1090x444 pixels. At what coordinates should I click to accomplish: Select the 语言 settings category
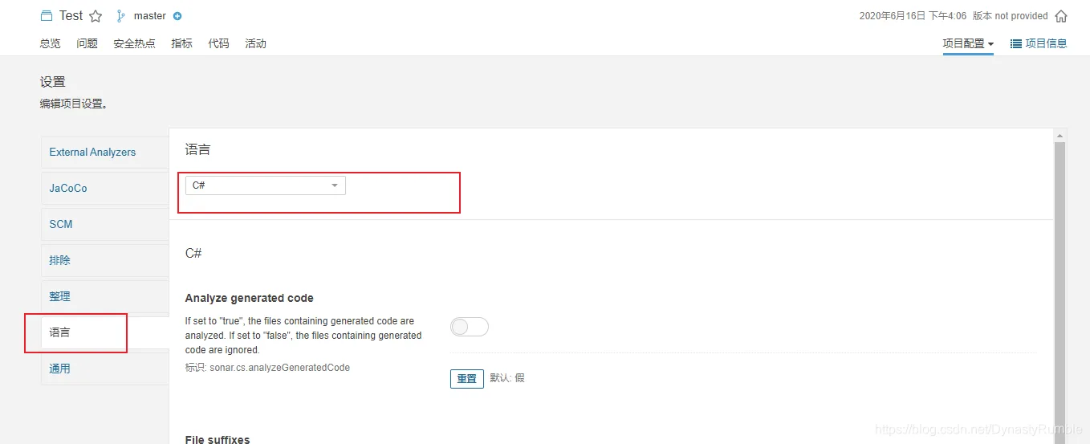pos(105,332)
